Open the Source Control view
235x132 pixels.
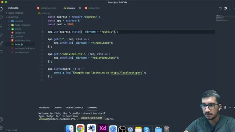[1, 26]
